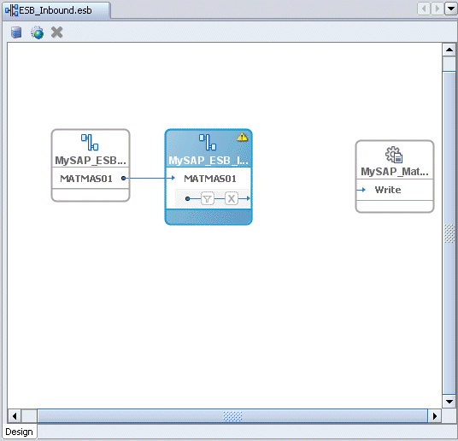
Task: Select the MySAP_ESB... left service node icon
Action: click(x=90, y=142)
